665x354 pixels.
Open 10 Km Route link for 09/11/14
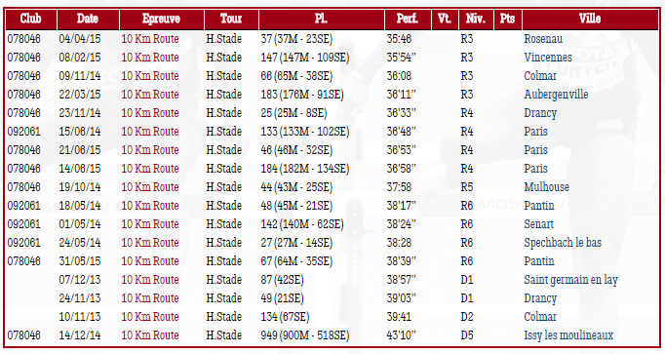click(x=150, y=76)
